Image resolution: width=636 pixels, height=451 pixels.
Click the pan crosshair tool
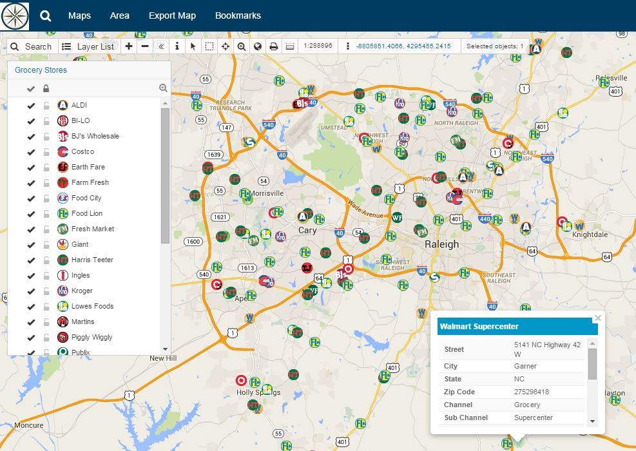(x=226, y=46)
